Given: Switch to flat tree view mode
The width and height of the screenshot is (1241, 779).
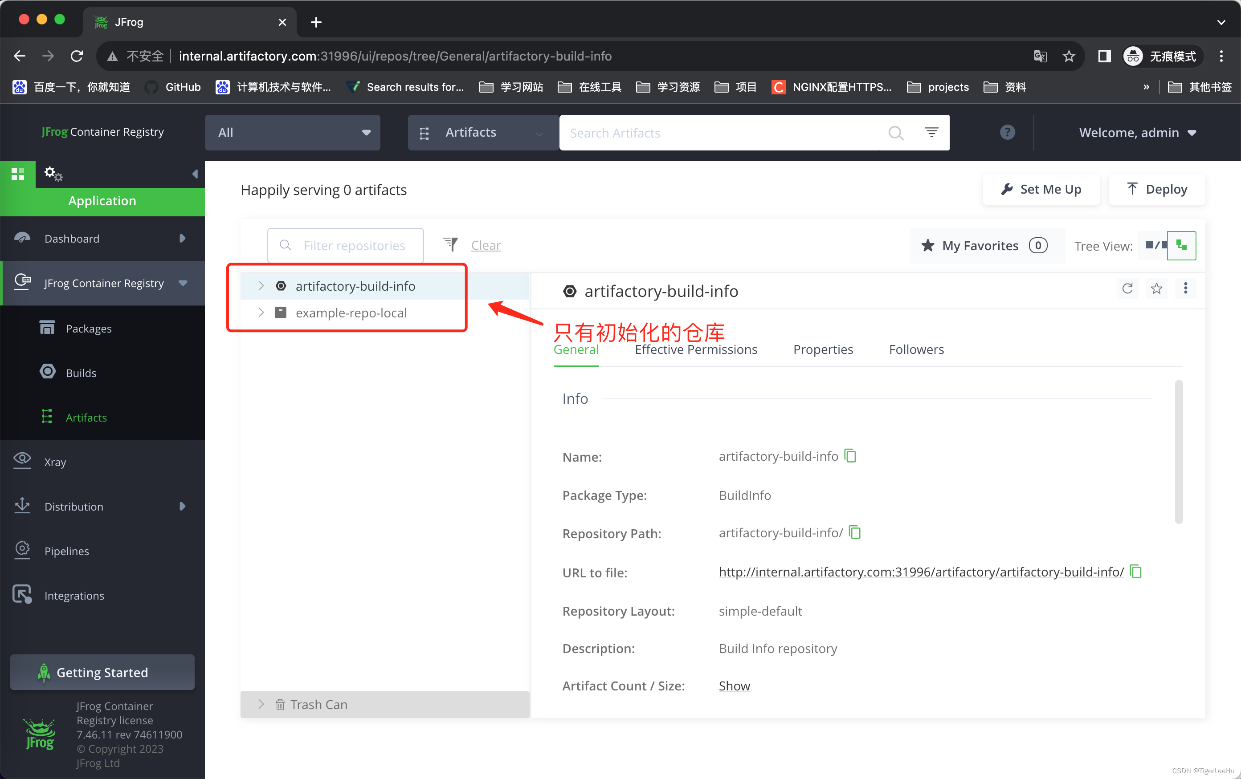Looking at the screenshot, I should tap(1153, 246).
